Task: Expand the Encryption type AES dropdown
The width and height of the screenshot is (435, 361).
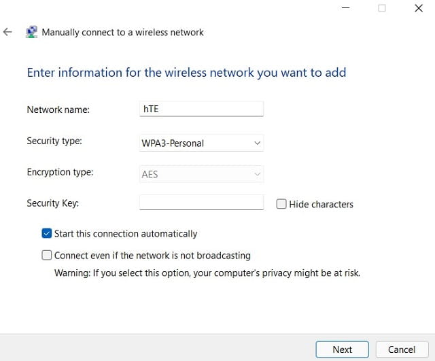Action: point(201,174)
